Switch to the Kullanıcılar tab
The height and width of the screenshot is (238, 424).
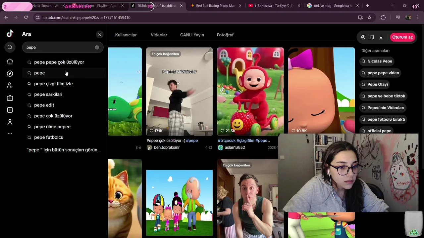[126, 35]
